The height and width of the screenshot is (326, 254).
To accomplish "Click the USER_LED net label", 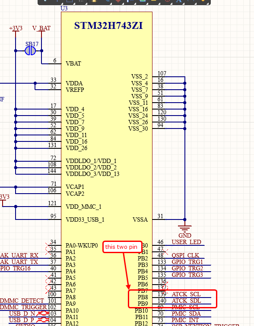I will click(x=186, y=242).
